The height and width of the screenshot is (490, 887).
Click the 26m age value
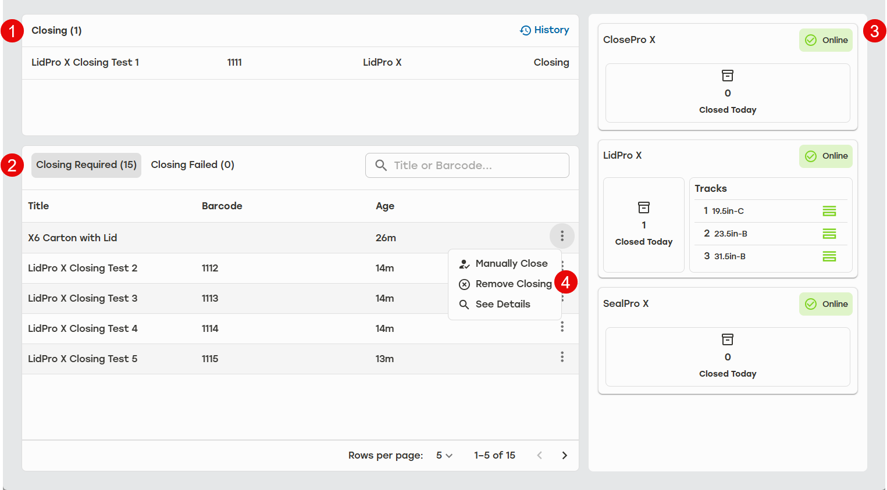click(x=386, y=238)
